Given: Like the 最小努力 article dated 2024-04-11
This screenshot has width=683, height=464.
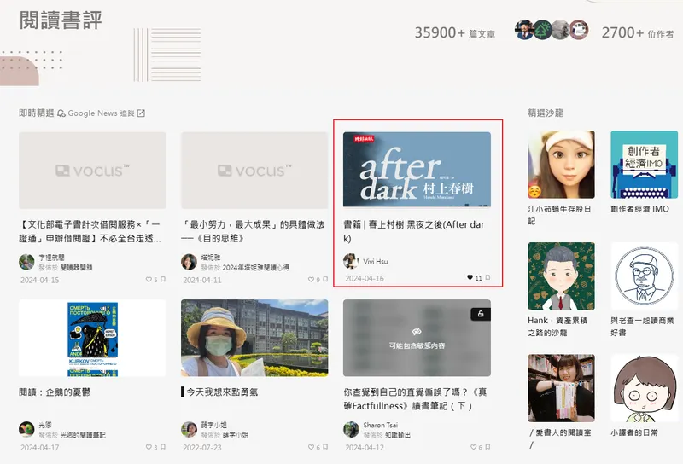Looking at the screenshot, I should tap(311, 280).
